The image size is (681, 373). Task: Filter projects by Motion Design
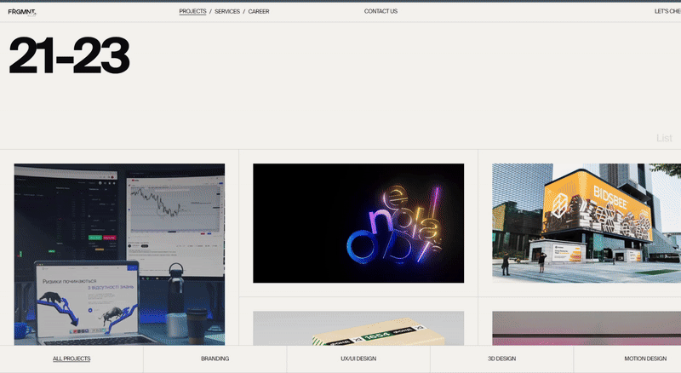point(645,359)
